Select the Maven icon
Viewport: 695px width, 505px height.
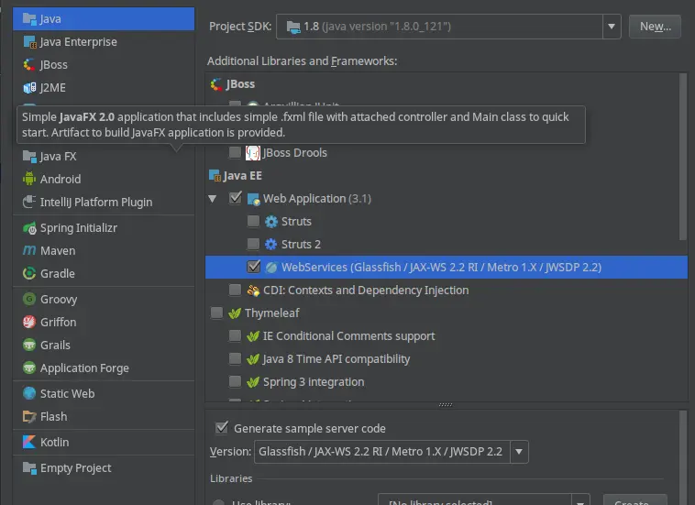[29, 251]
